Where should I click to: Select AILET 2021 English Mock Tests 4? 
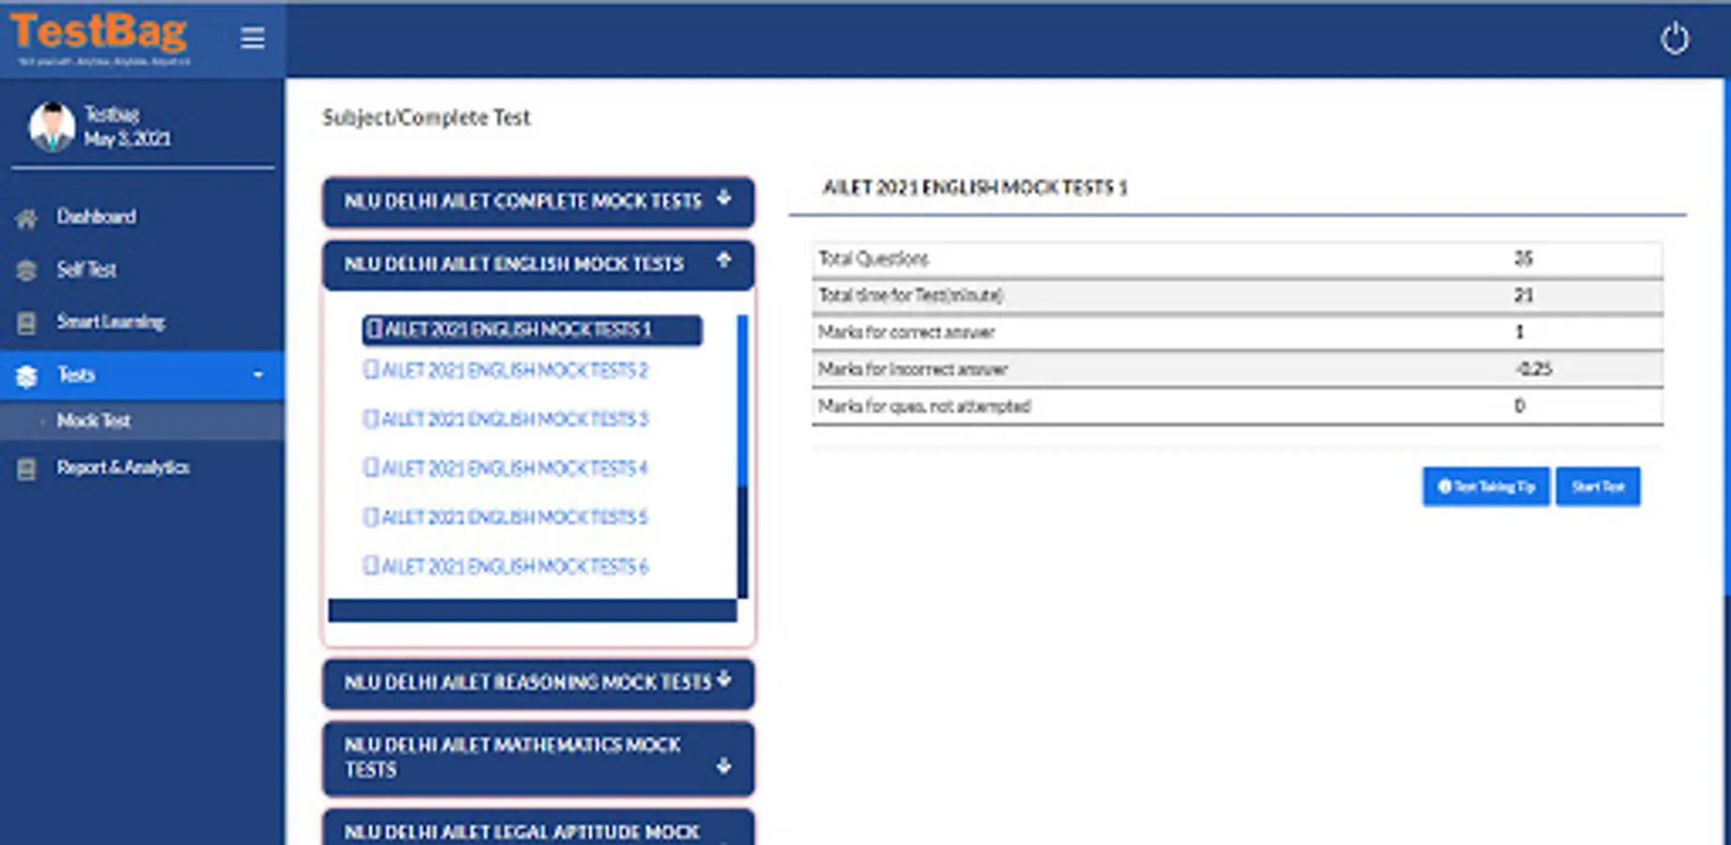click(506, 469)
